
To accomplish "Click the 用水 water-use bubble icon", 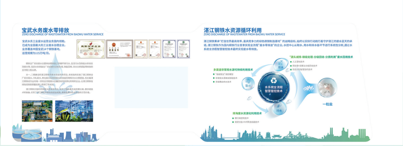I will tap(280, 65).
